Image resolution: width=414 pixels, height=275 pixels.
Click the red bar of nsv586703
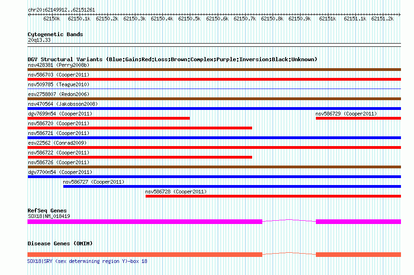tap(214, 79)
